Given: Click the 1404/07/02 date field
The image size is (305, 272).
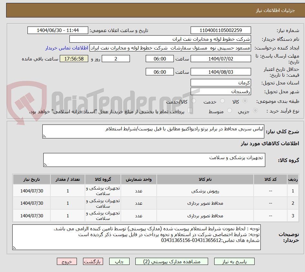Looking at the screenshot, I should coord(221,59).
